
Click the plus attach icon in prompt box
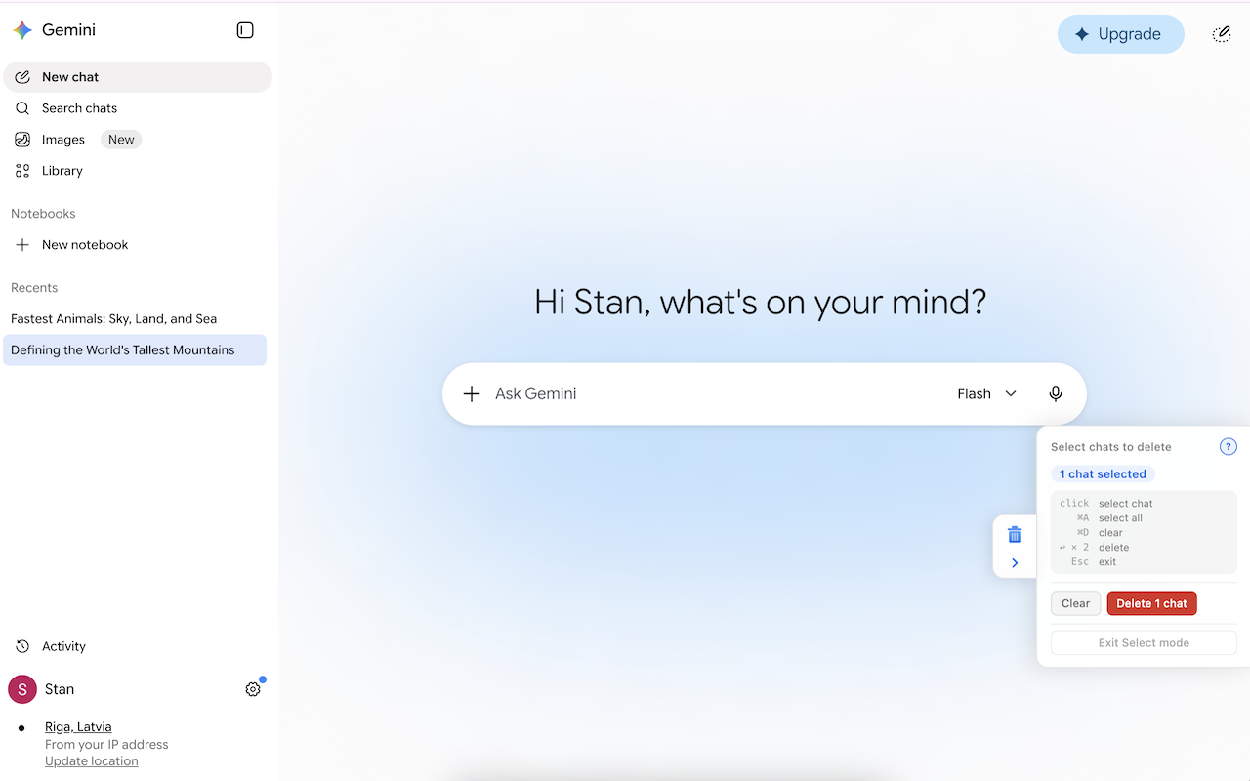tap(472, 394)
